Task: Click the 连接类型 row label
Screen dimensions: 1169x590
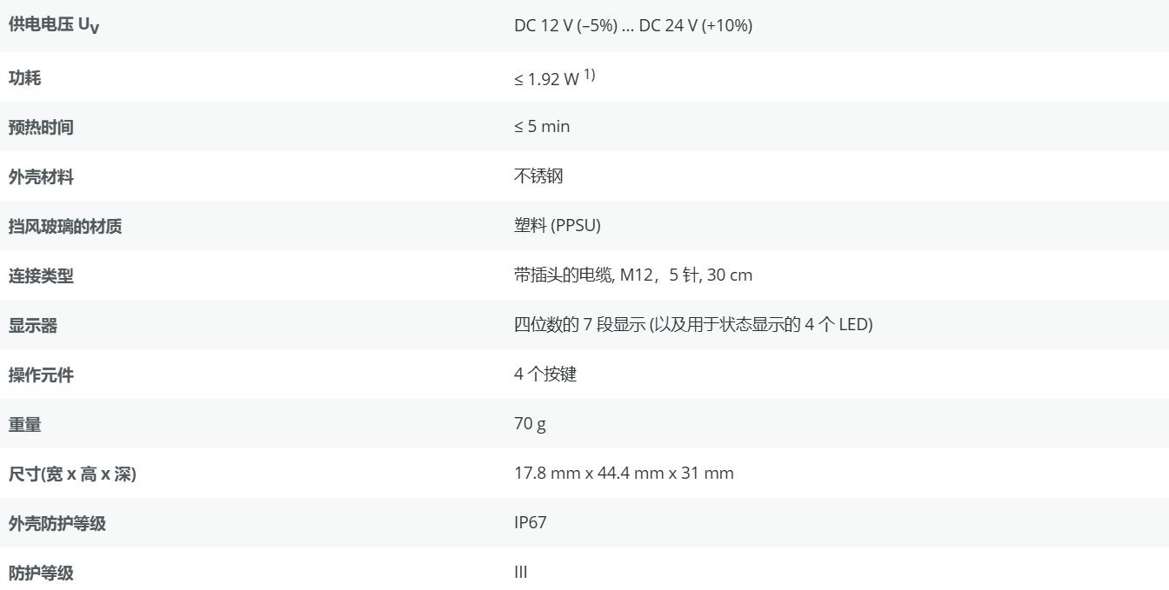Action: tap(41, 276)
